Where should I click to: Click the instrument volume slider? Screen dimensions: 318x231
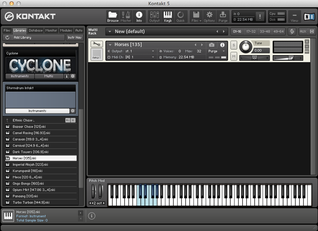[287, 58]
